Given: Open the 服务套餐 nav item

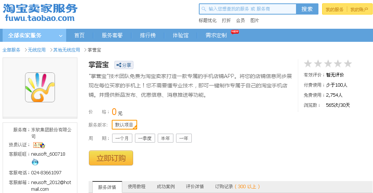Looking at the screenshot, I should [112, 35].
